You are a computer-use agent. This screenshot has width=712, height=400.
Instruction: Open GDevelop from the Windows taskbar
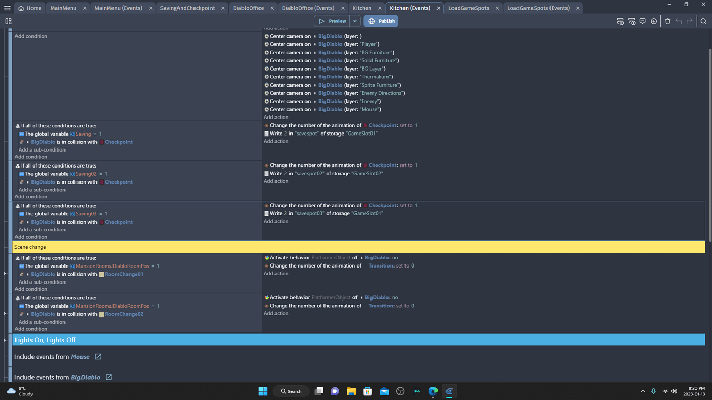(x=449, y=391)
